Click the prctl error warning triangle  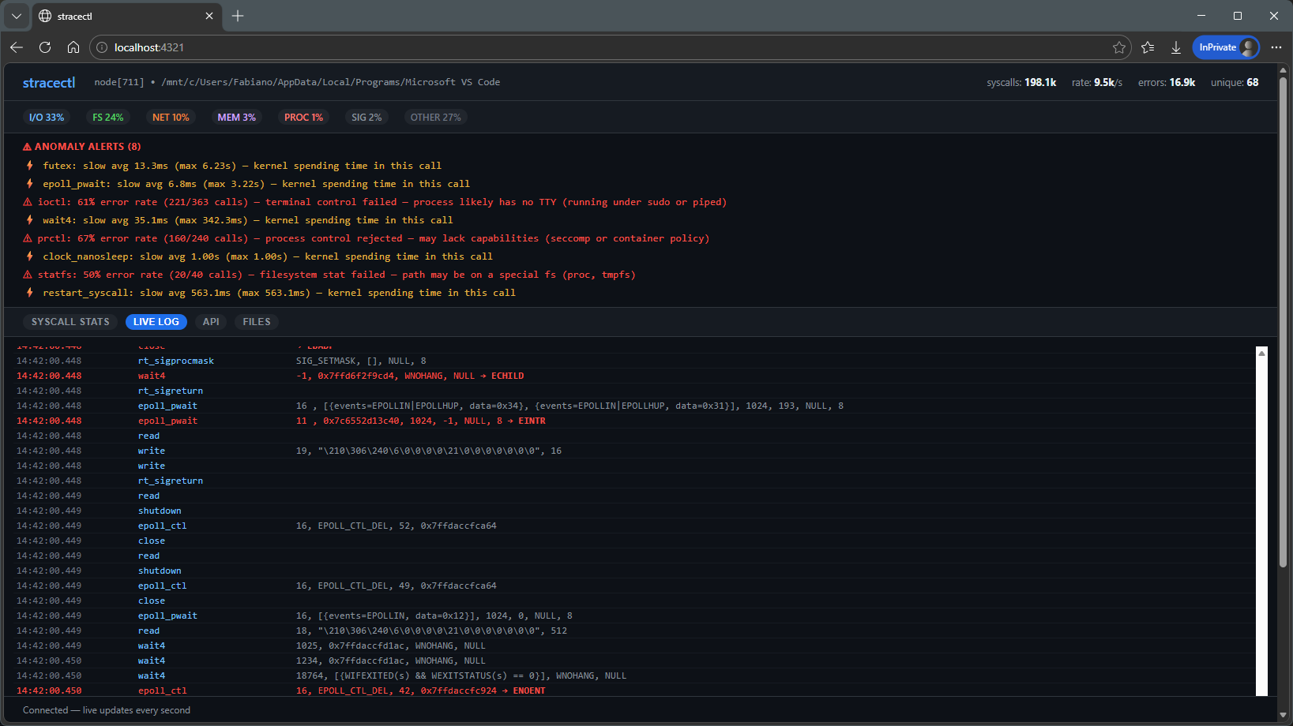(28, 238)
